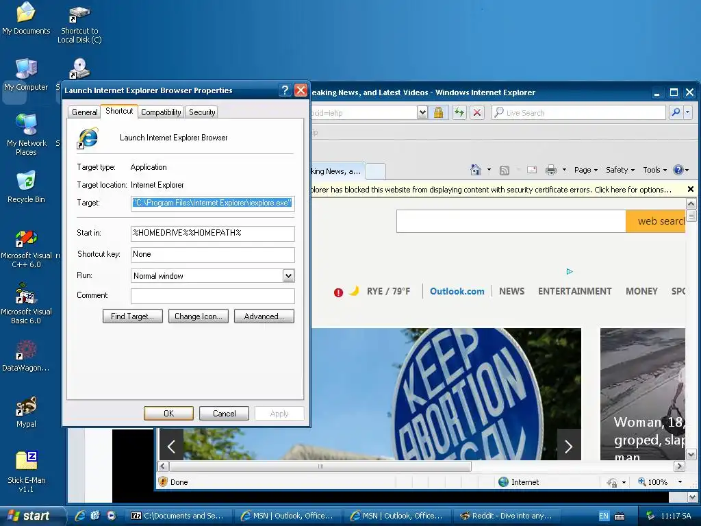This screenshot has height=526, width=701.
Task: Select Microsoft Visual C++ 6.0 shortcut
Action: coord(26,249)
